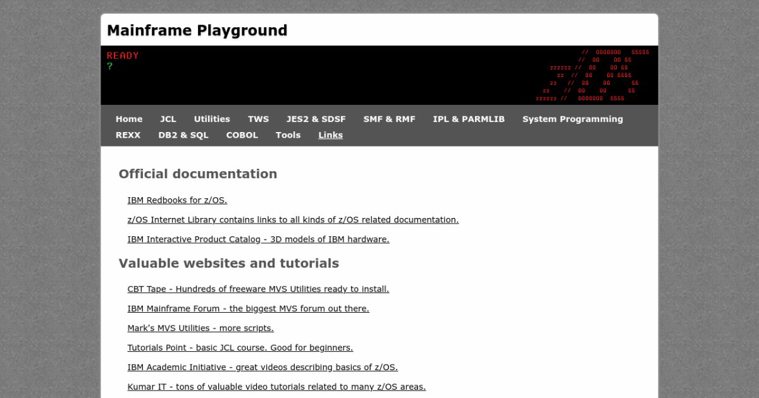Go to the JCL section
This screenshot has width=759, height=398.
point(168,119)
